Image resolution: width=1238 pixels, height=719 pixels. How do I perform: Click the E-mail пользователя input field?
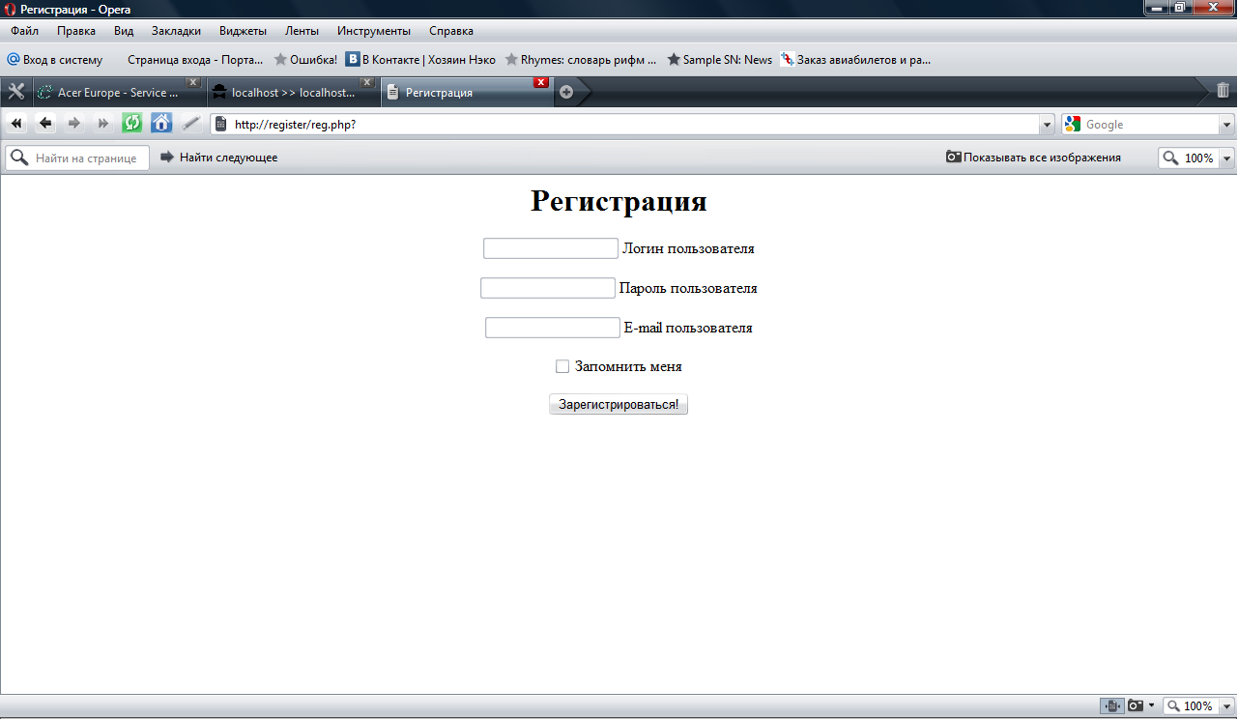click(x=553, y=328)
